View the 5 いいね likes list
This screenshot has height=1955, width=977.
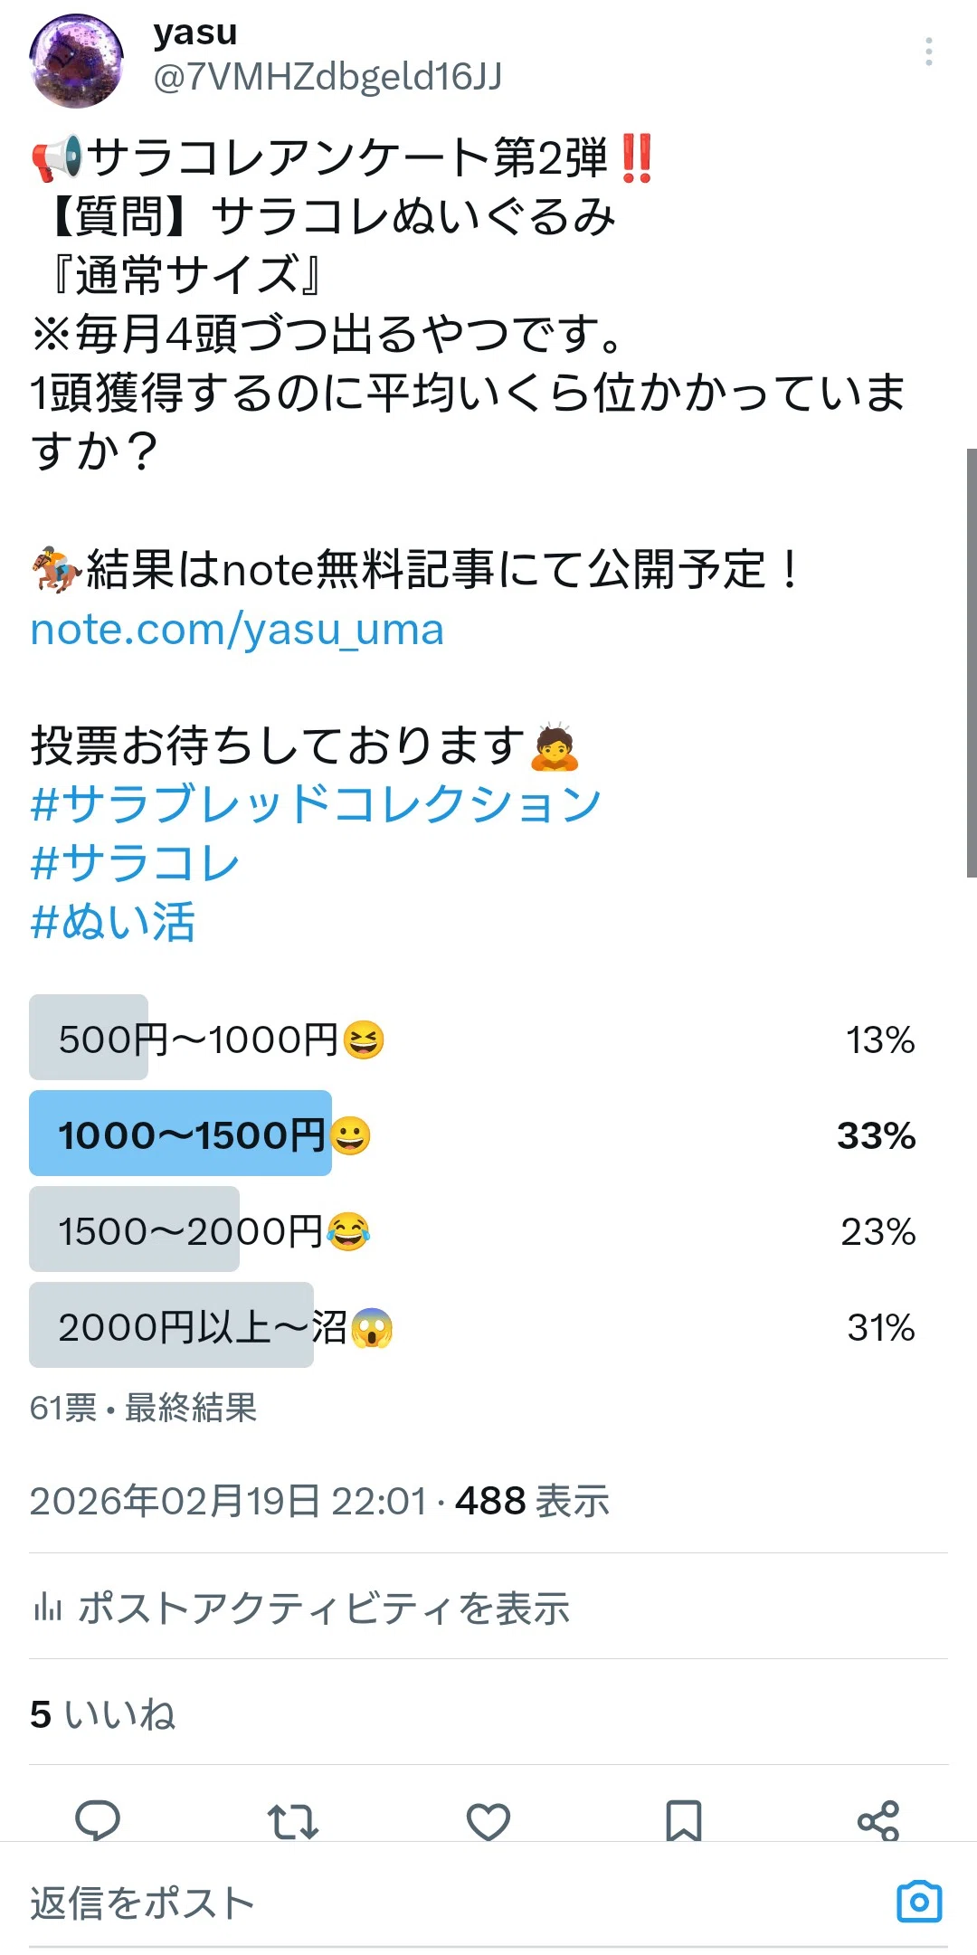click(x=102, y=1713)
